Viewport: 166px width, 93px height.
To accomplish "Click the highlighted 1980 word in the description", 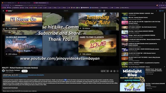I will click(65, 80).
